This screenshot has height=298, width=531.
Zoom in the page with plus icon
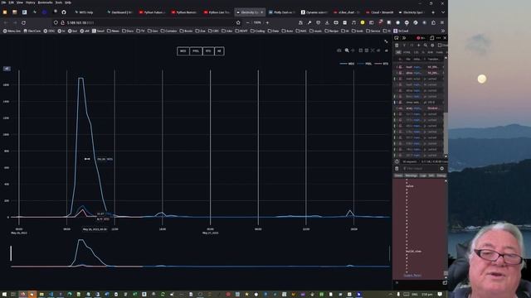[267, 22]
